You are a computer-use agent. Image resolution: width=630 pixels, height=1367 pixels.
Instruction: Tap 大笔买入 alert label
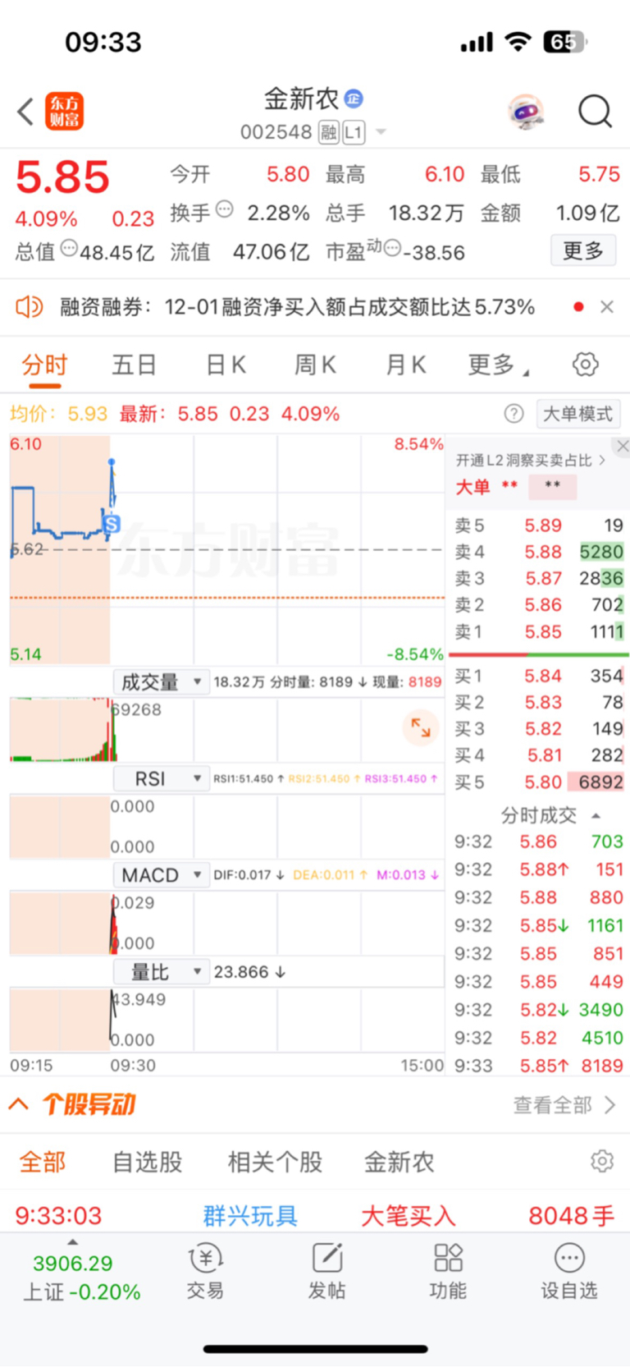click(408, 1216)
